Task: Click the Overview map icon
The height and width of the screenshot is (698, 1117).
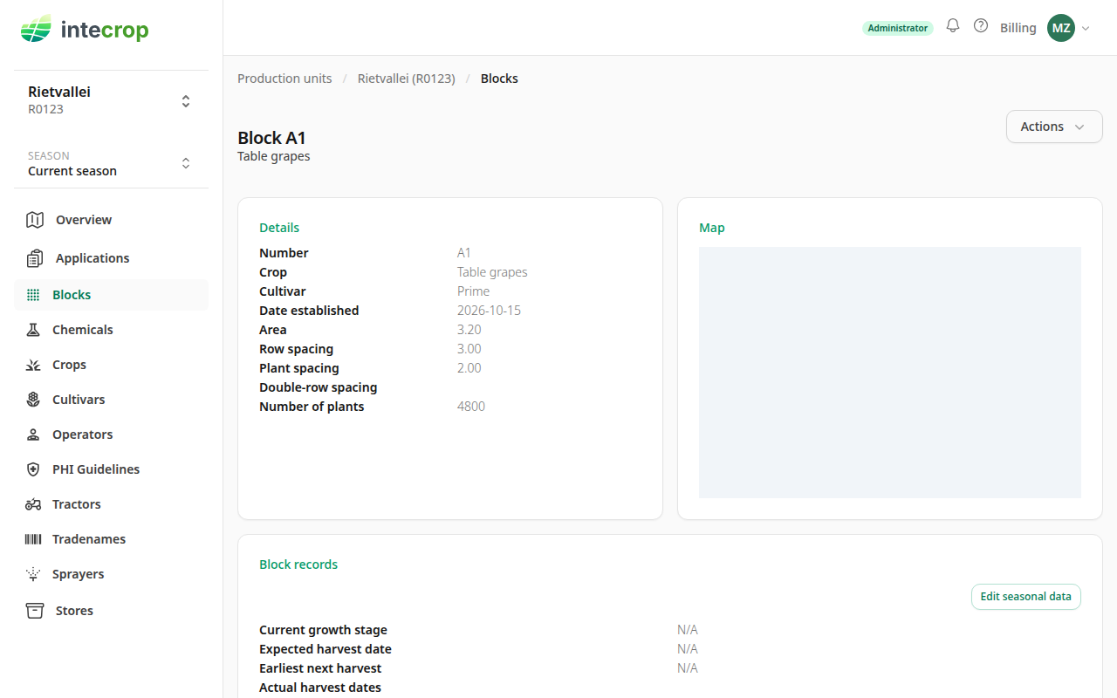Action: 35,220
